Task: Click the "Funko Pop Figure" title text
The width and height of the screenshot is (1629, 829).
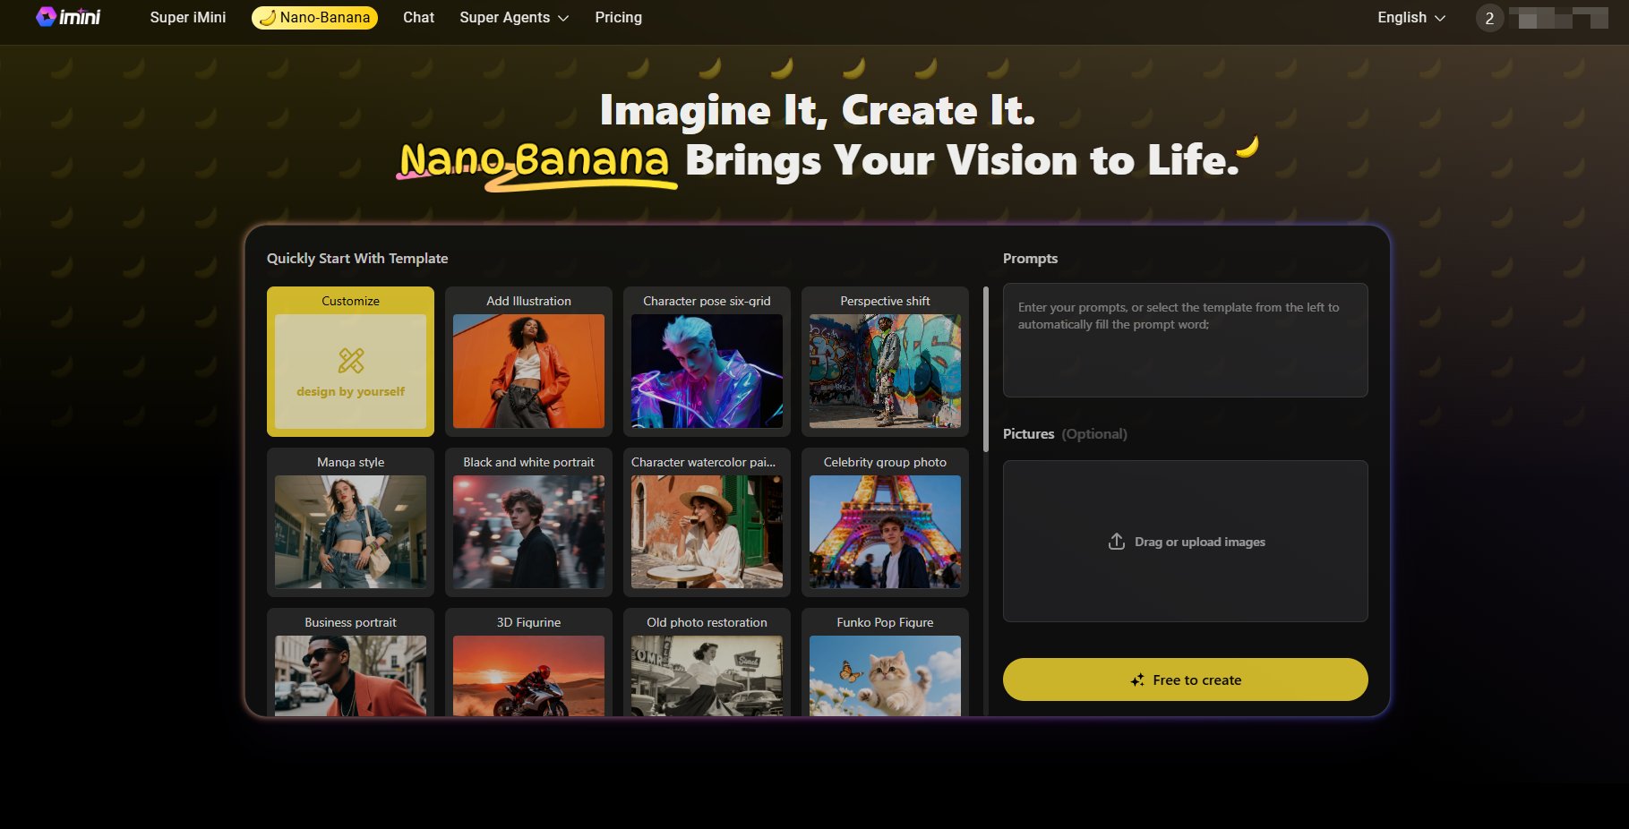Action: point(885,622)
